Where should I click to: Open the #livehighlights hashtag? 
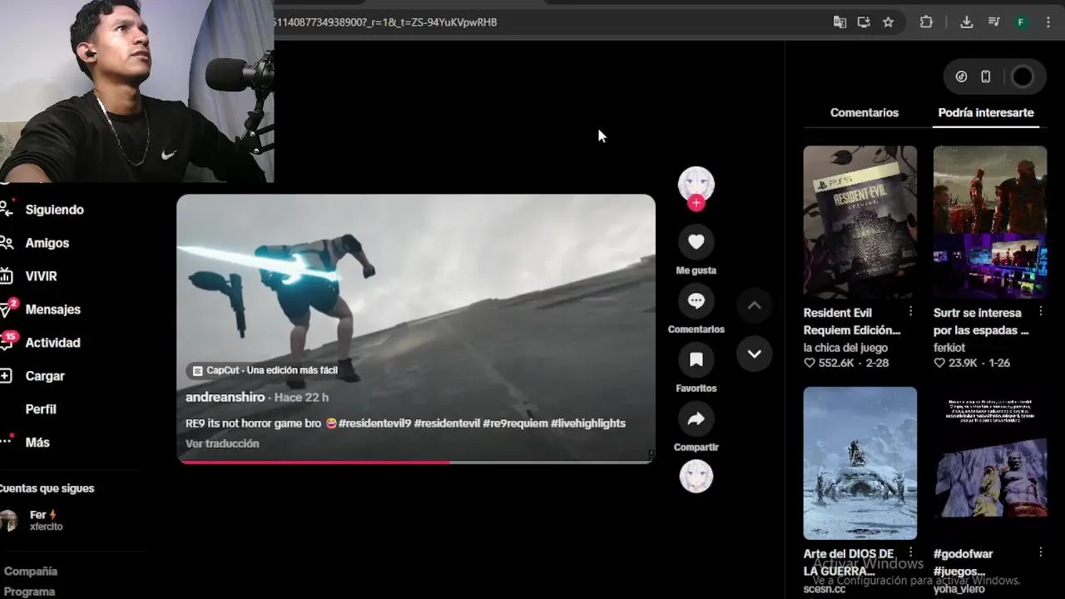coord(588,423)
